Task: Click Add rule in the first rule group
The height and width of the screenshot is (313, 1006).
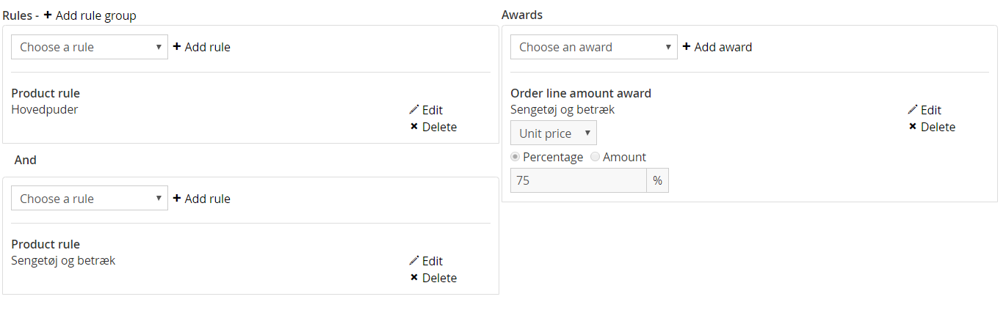Action: tap(201, 47)
